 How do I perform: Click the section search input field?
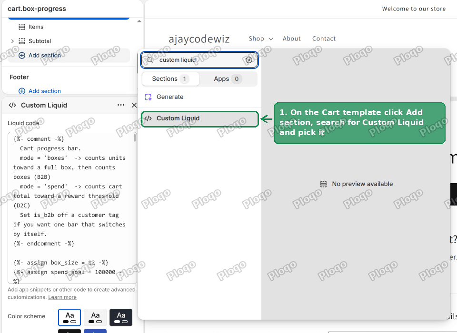pyautogui.click(x=199, y=60)
